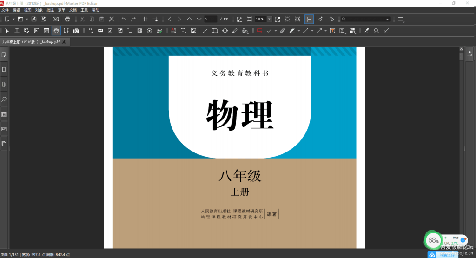The image size is (476, 258).
Task: Click the Open folder icon
Action: pos(20,19)
